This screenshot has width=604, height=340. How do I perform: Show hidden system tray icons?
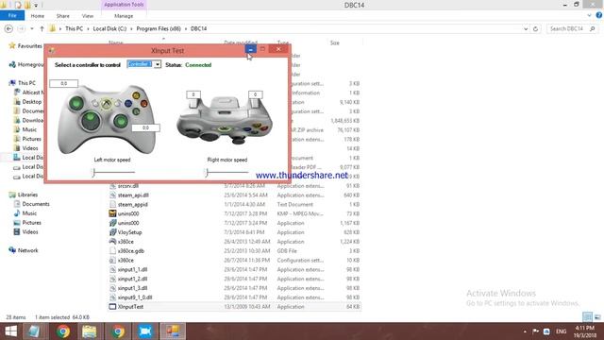(525, 331)
